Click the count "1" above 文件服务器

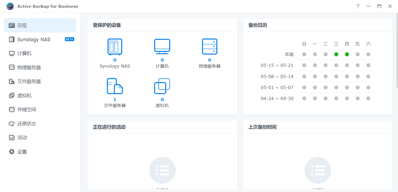click(115, 100)
